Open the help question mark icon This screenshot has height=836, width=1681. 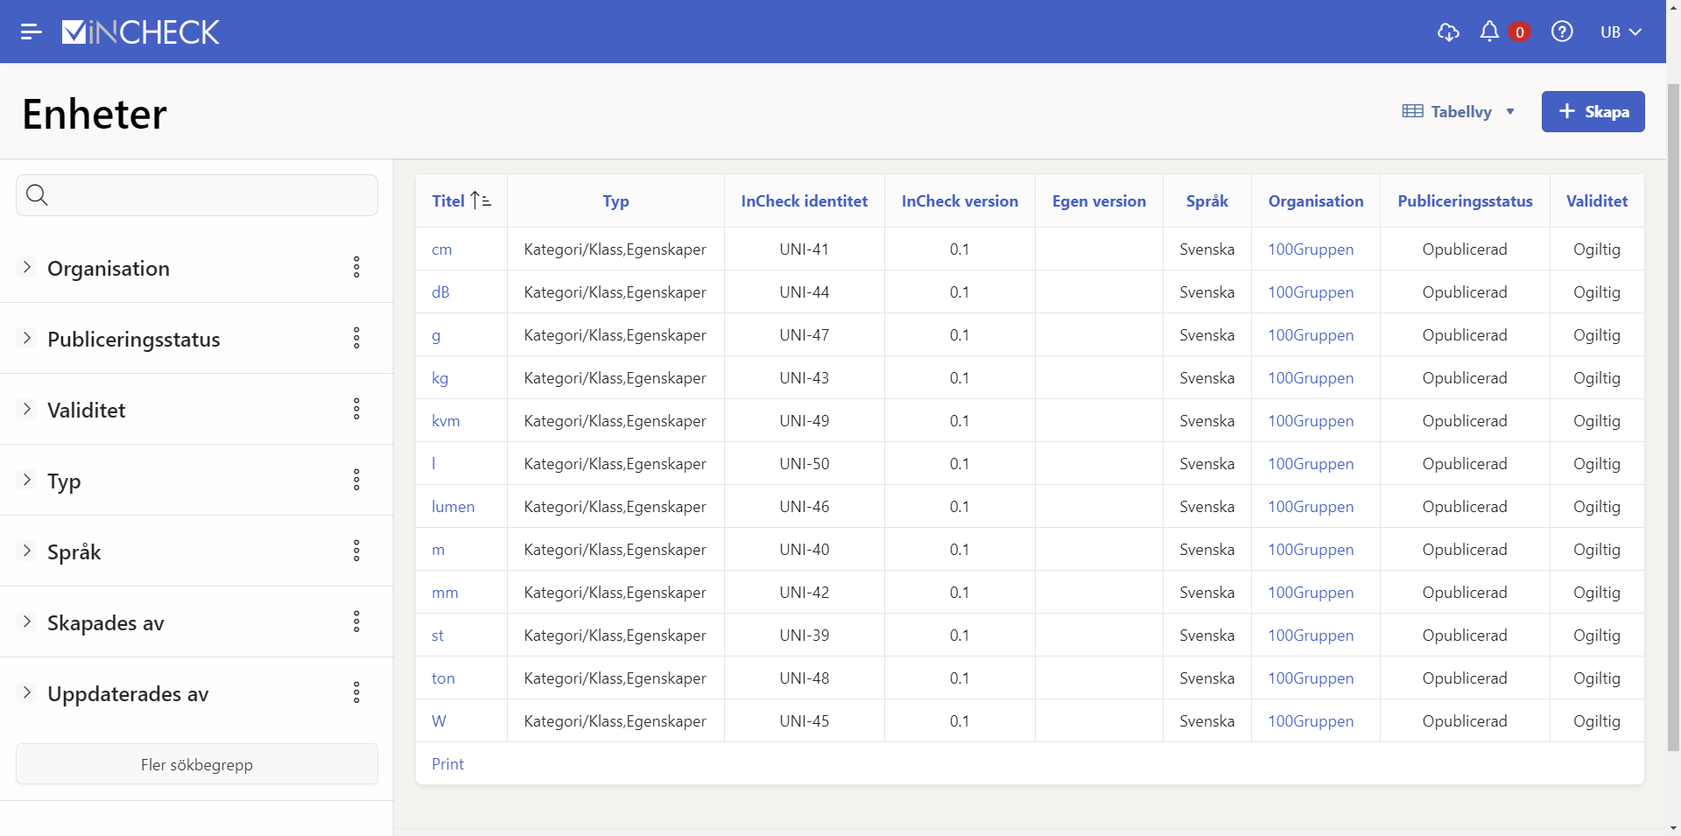[1562, 32]
